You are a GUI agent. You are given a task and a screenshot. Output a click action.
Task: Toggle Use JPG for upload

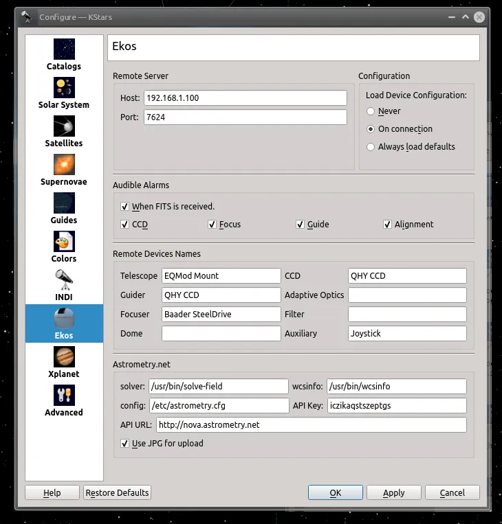pyautogui.click(x=162, y=444)
